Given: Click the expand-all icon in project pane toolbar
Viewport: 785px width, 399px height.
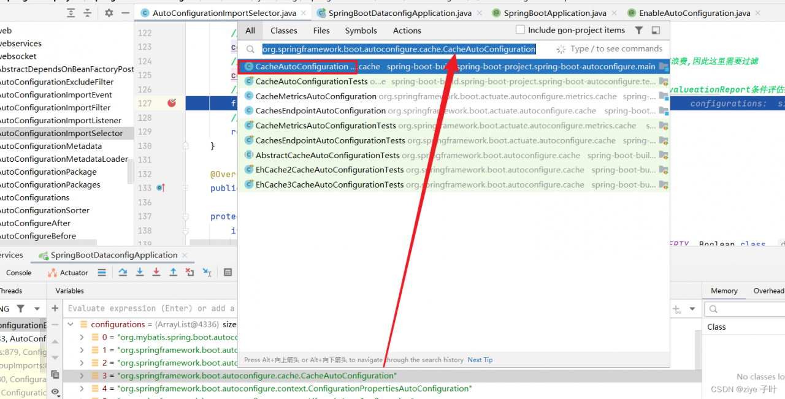Looking at the screenshot, I should pos(71,13).
